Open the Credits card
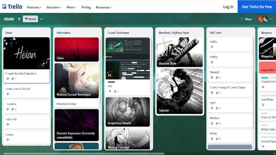Viewport: 276px width, 155px height. [26, 137]
